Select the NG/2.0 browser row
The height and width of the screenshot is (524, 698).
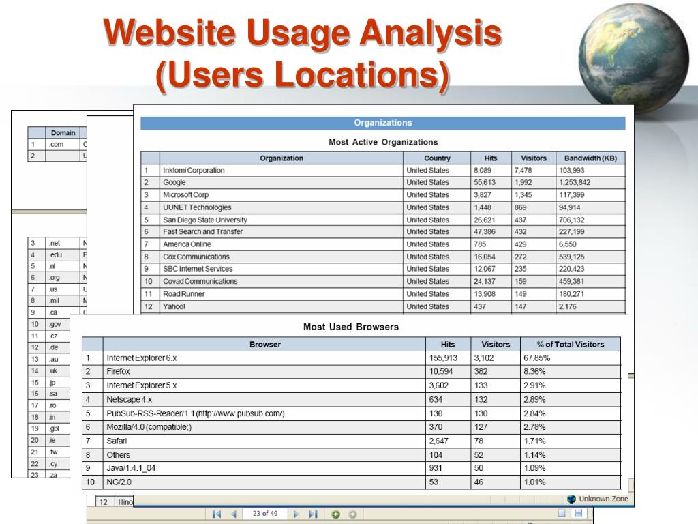pyautogui.click(x=351, y=482)
